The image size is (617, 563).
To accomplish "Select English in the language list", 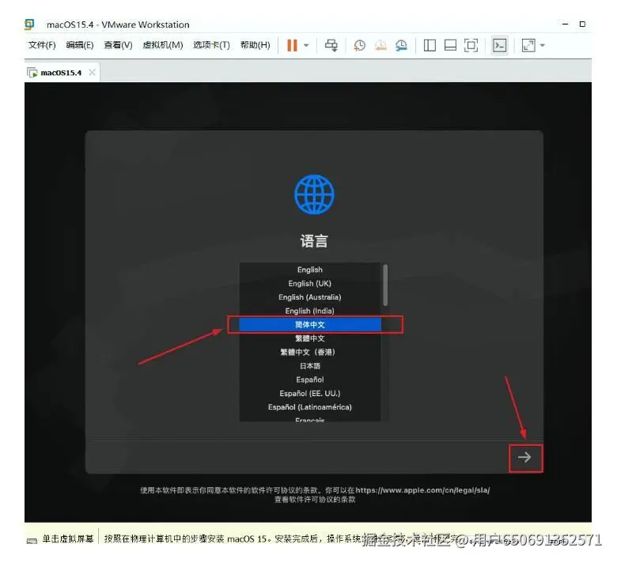I will [309, 270].
